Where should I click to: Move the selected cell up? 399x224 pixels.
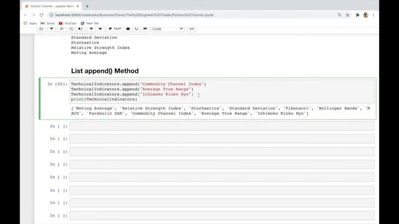tap(91, 29)
